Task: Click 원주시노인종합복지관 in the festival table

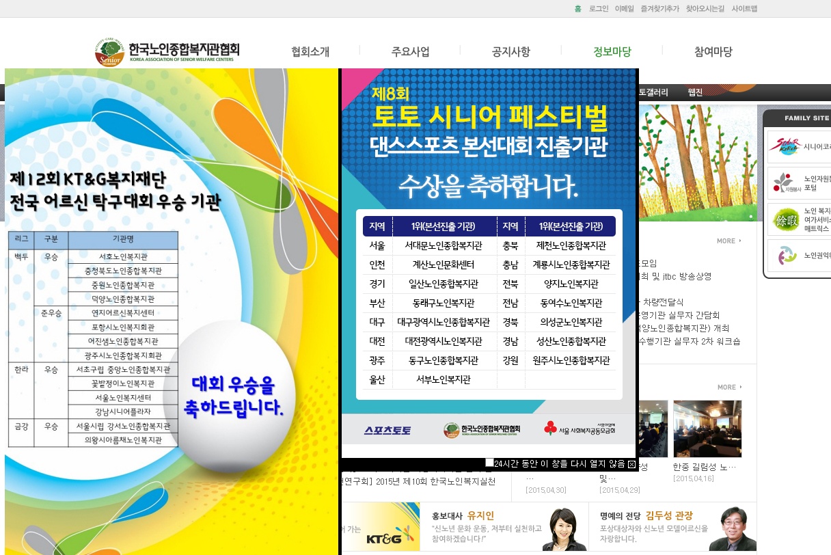Action: [571, 360]
